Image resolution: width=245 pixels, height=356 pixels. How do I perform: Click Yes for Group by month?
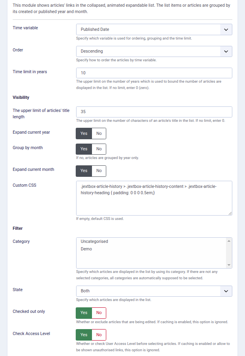pyautogui.click(x=84, y=149)
